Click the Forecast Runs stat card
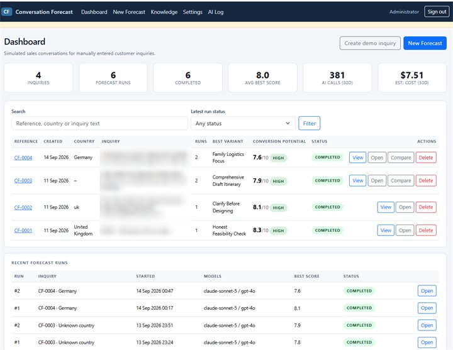453x350 pixels. tap(113, 78)
